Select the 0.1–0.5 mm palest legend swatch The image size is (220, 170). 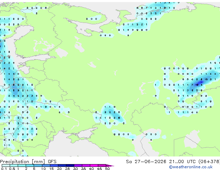point(6,165)
